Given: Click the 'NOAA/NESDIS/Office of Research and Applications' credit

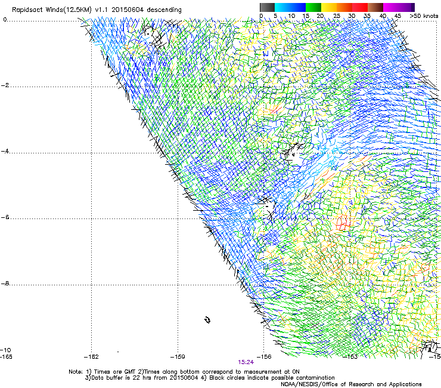Looking at the screenshot, I should [x=351, y=384].
